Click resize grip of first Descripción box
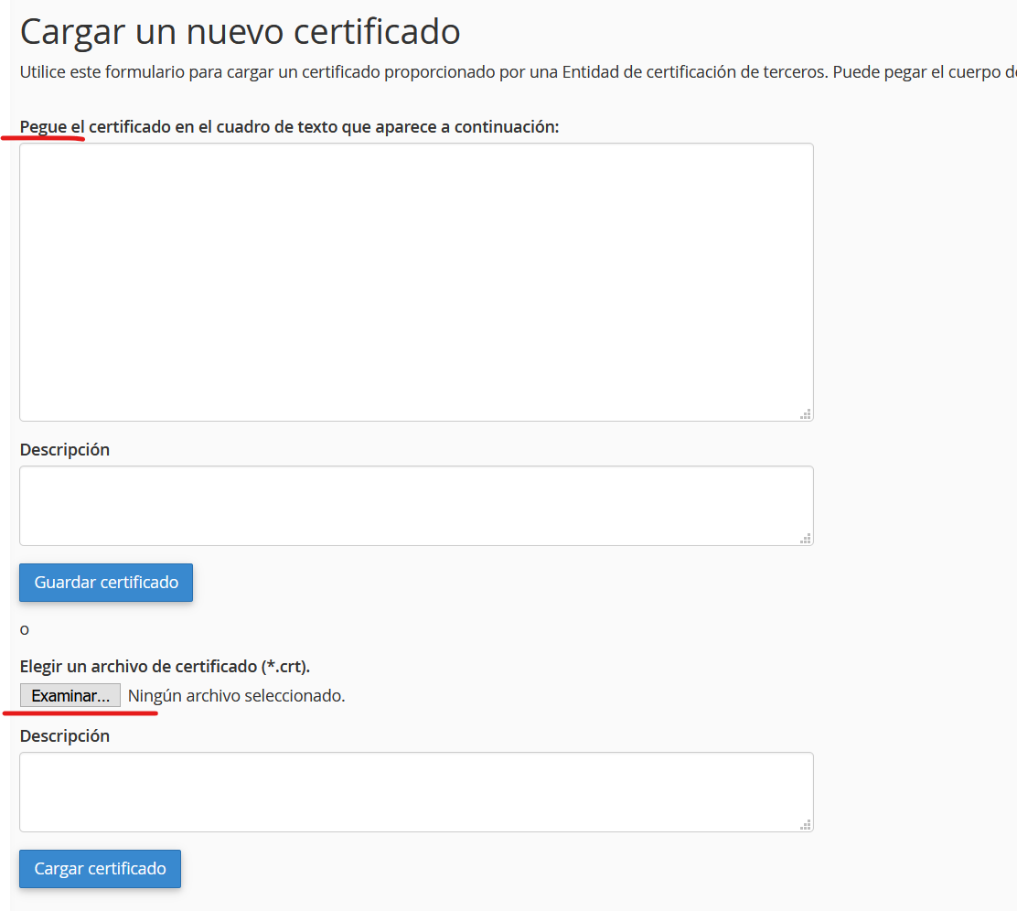Screen dimensions: 1017x911 806,539
